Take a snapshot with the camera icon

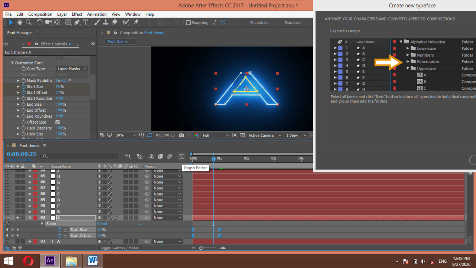[181, 135]
